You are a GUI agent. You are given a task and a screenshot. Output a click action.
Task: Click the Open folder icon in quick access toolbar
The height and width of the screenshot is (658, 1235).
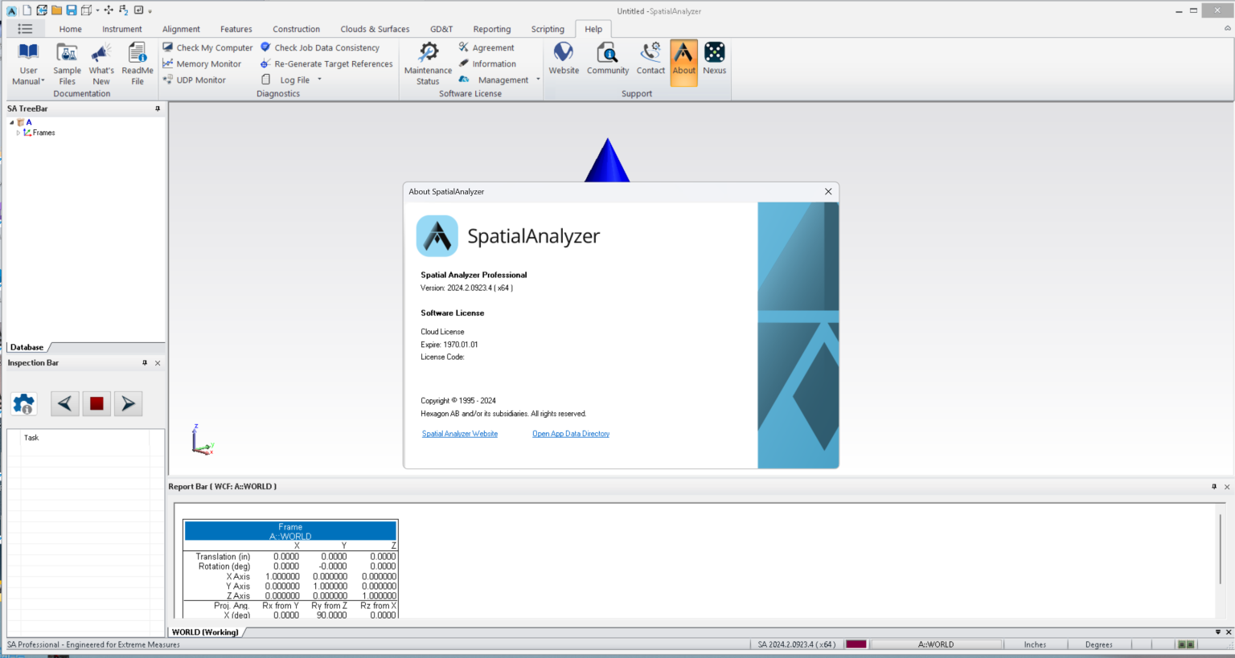coord(56,10)
